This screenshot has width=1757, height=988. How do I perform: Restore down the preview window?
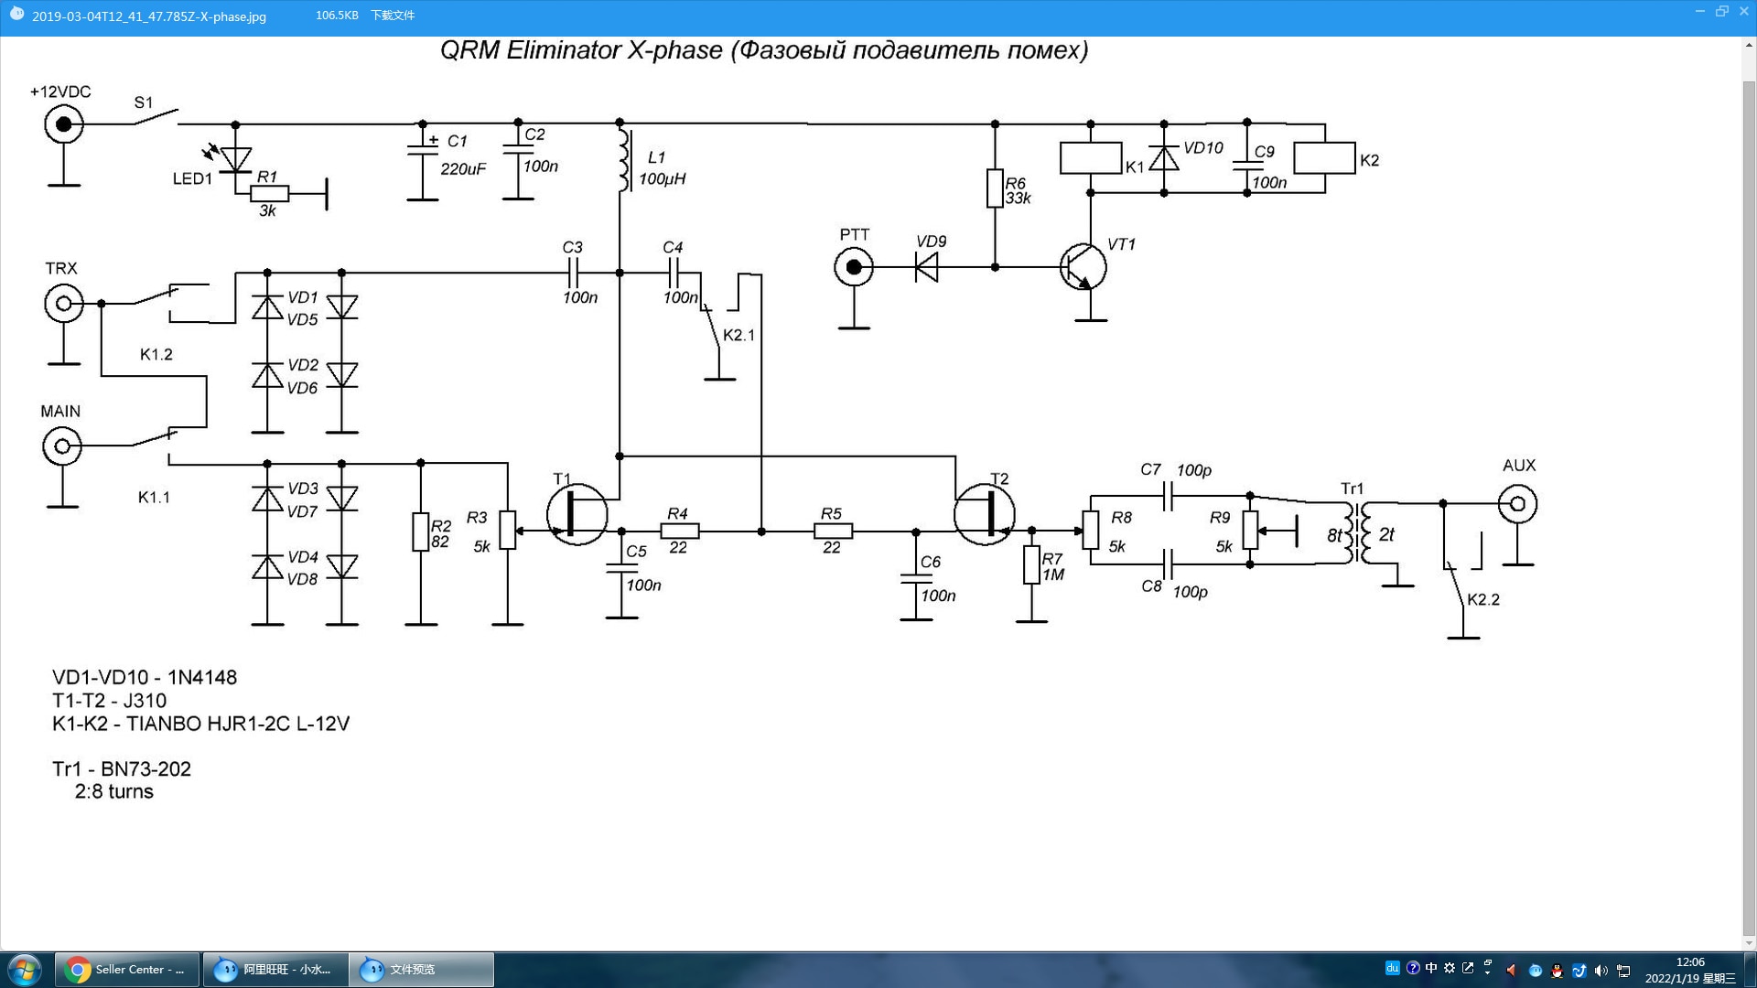click(1721, 11)
